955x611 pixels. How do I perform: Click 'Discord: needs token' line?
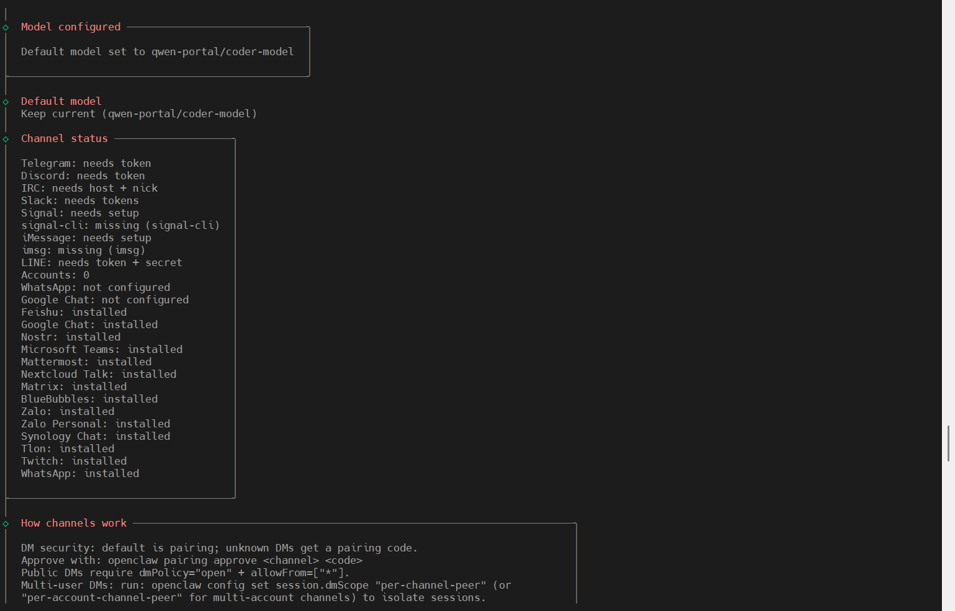[83, 176]
